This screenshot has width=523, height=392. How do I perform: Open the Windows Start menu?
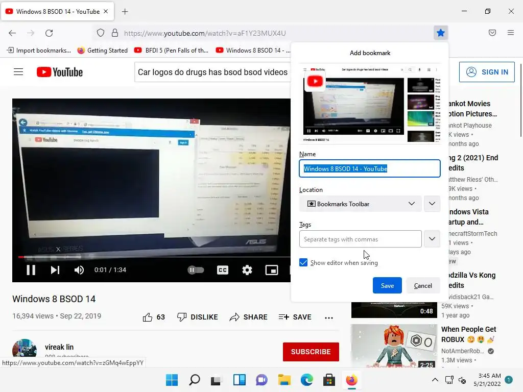tap(172, 380)
